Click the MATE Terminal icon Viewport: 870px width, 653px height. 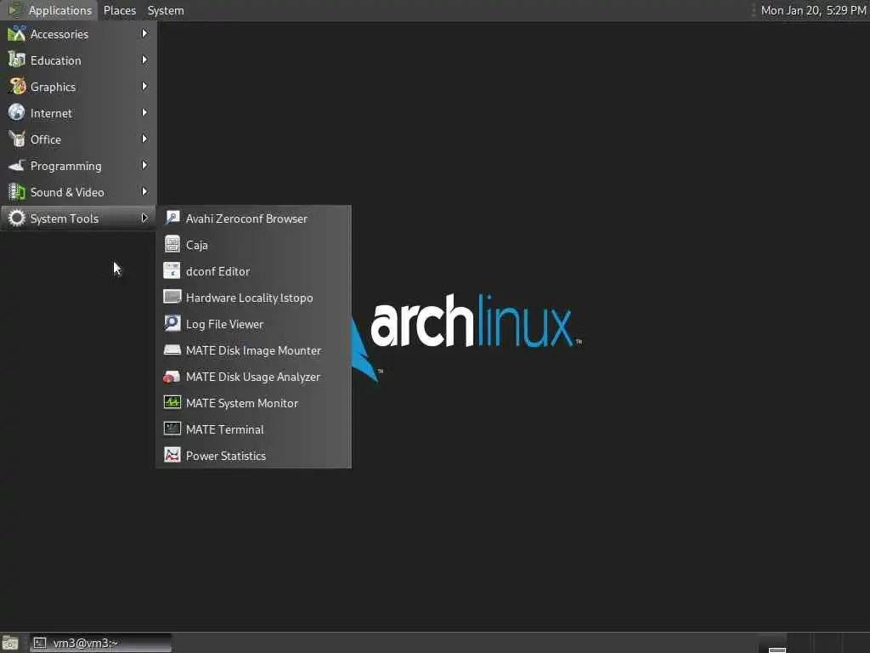pyautogui.click(x=172, y=429)
